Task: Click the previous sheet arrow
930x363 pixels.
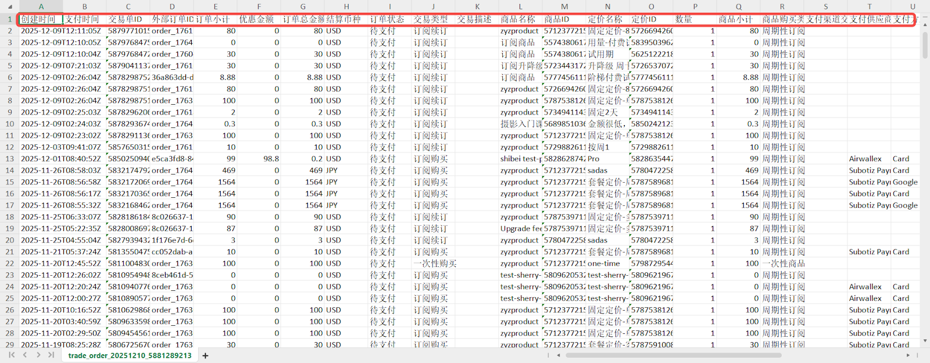Action: pos(25,355)
